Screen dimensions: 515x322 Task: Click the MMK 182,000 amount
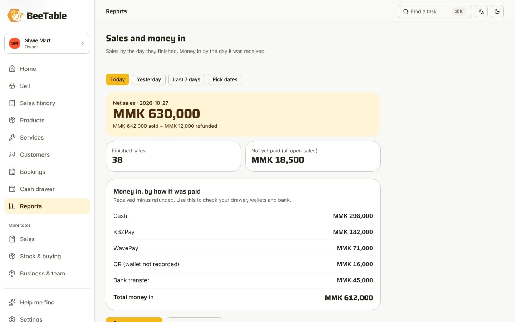pyautogui.click(x=353, y=232)
